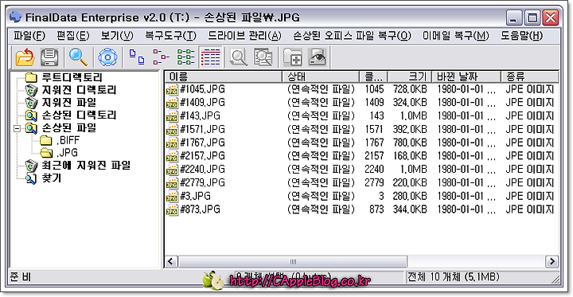
Task: Select 지워진 파일 tree node
Action: point(68,103)
